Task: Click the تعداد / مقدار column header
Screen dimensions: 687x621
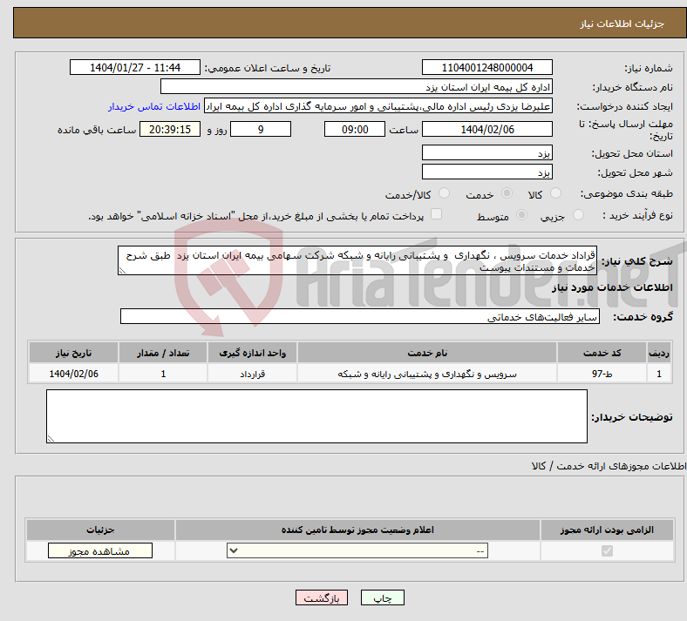Action: 163,353
